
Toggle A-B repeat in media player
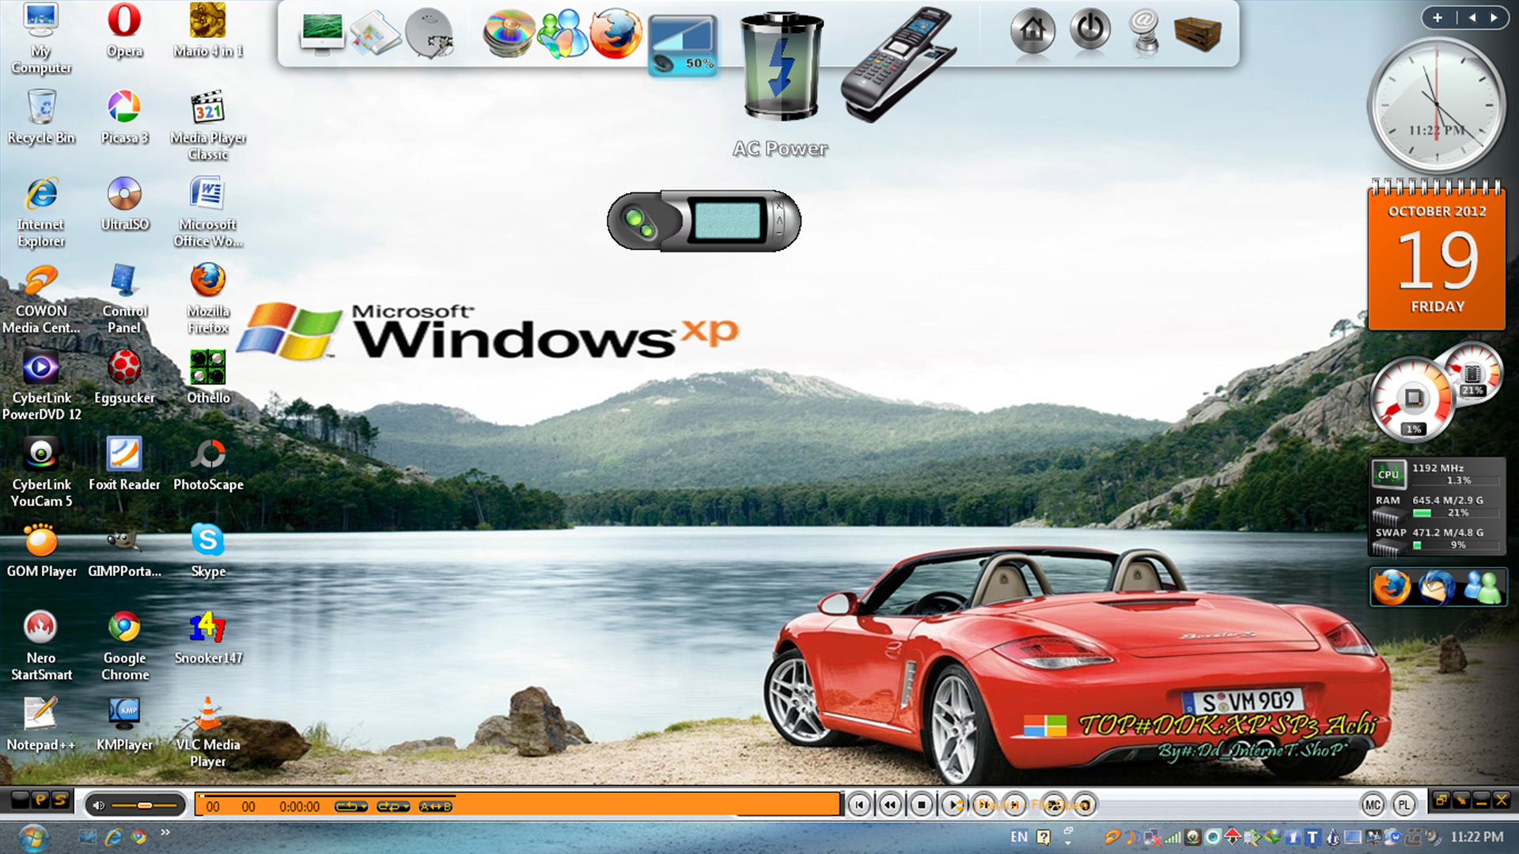435,807
